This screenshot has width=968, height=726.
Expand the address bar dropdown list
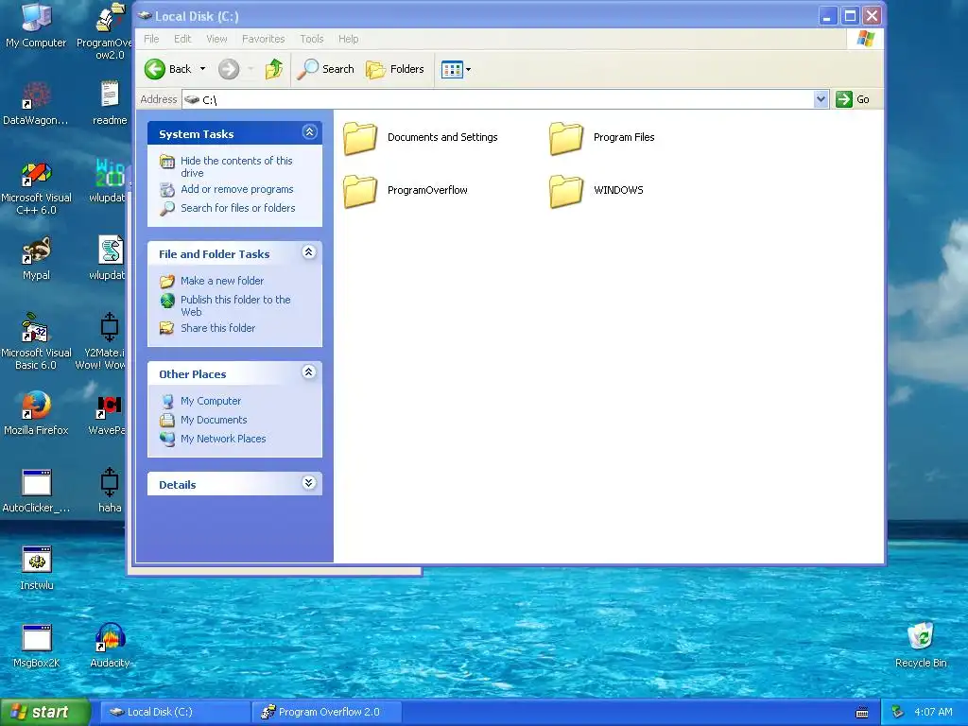pyautogui.click(x=821, y=99)
